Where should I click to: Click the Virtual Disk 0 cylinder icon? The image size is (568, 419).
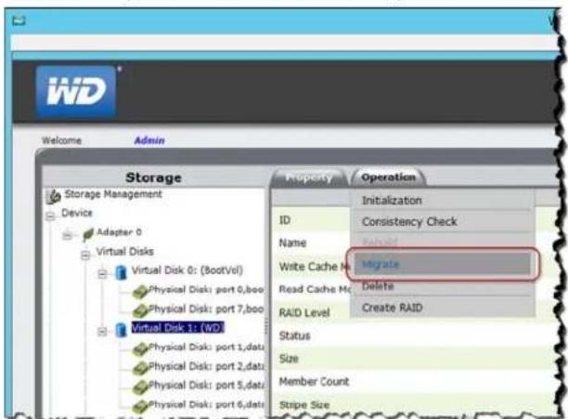coord(122,272)
